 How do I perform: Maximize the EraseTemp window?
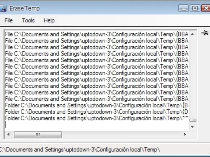pyautogui.click(x=195, y=8)
